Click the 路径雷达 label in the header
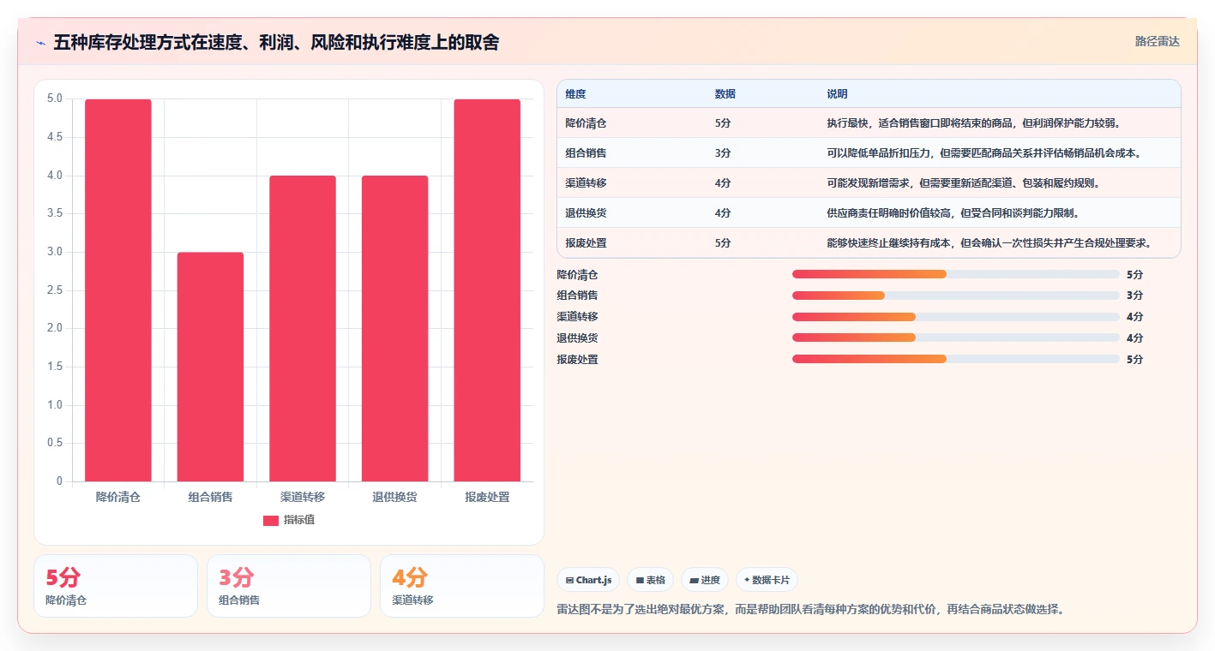The height and width of the screenshot is (651, 1215). click(1157, 41)
